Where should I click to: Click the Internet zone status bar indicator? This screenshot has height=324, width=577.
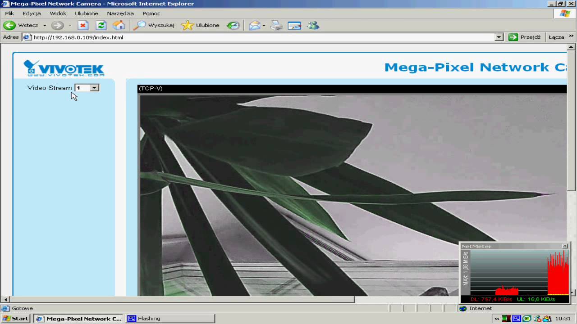point(476,309)
